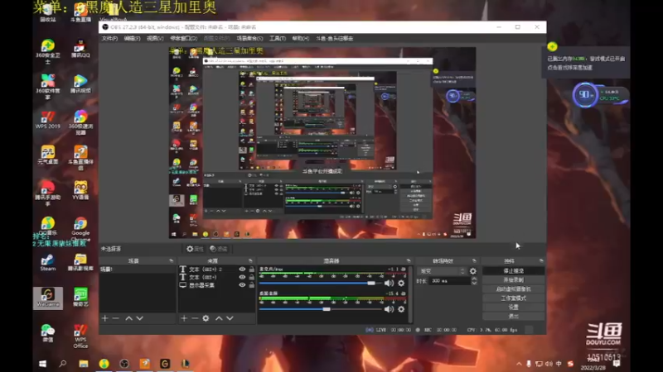Click the Exit button in Controls
The width and height of the screenshot is (663, 372).
[x=513, y=316]
